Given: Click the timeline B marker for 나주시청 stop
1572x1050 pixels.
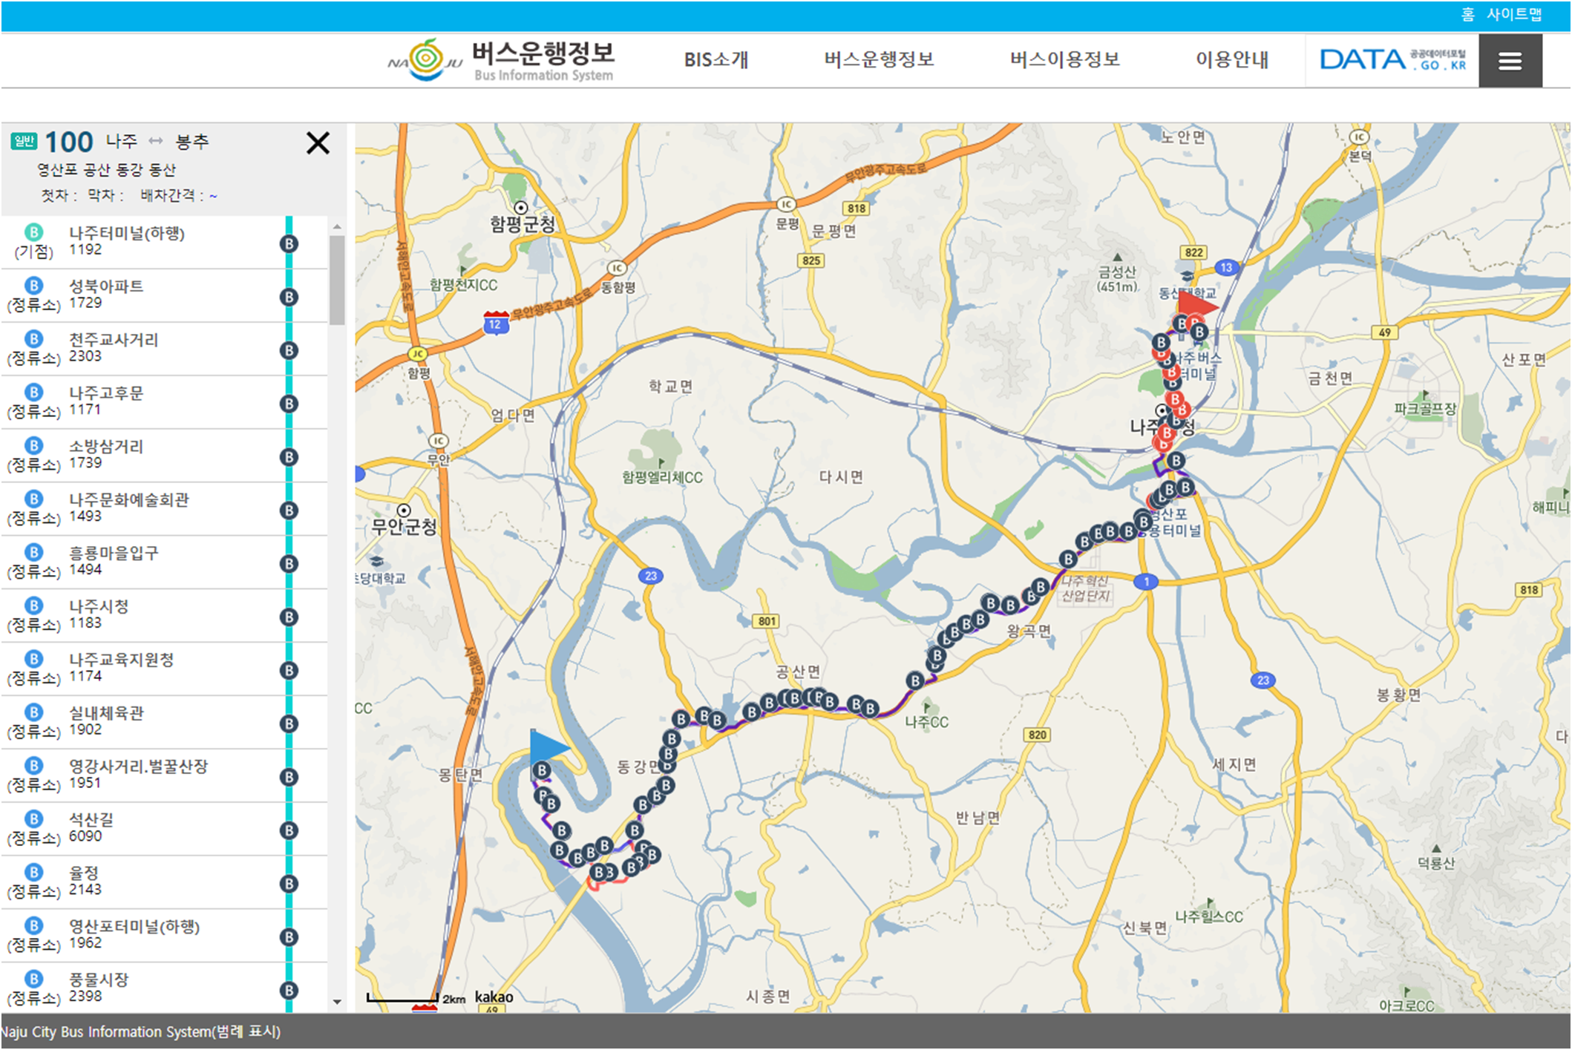Looking at the screenshot, I should [x=289, y=617].
